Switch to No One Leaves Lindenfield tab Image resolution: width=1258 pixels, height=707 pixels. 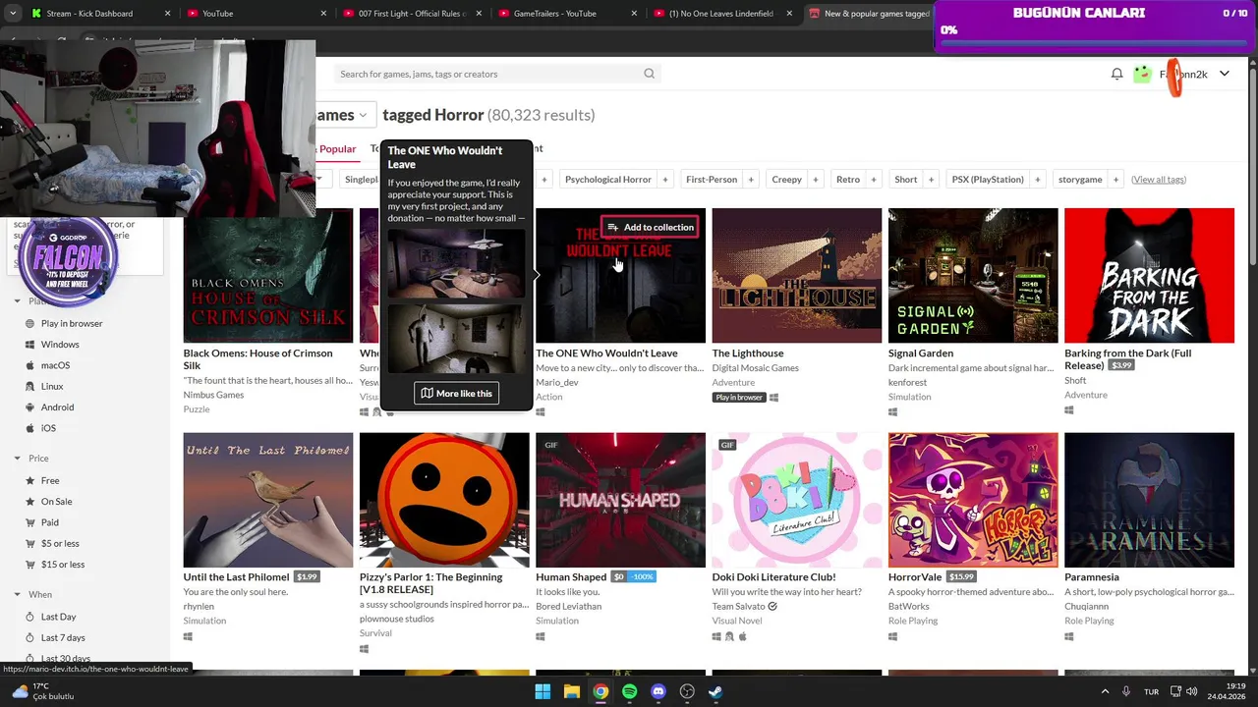pyautogui.click(x=721, y=14)
